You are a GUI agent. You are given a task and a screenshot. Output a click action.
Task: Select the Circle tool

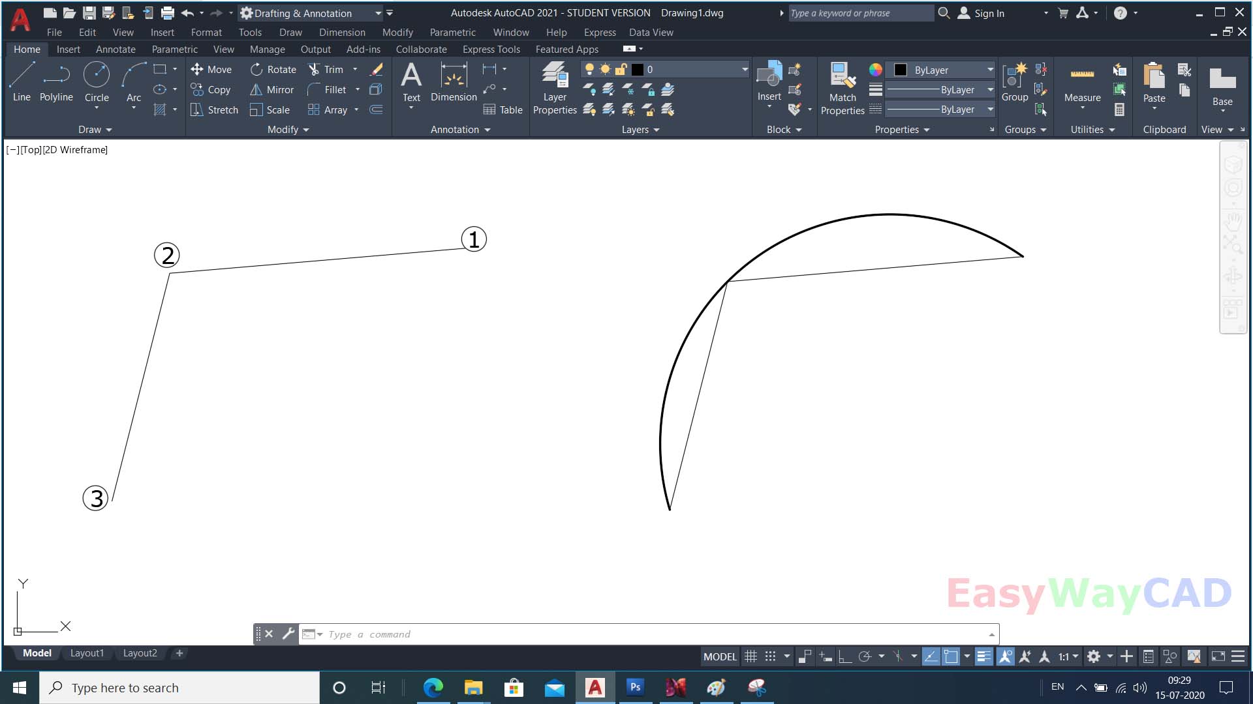(x=97, y=80)
